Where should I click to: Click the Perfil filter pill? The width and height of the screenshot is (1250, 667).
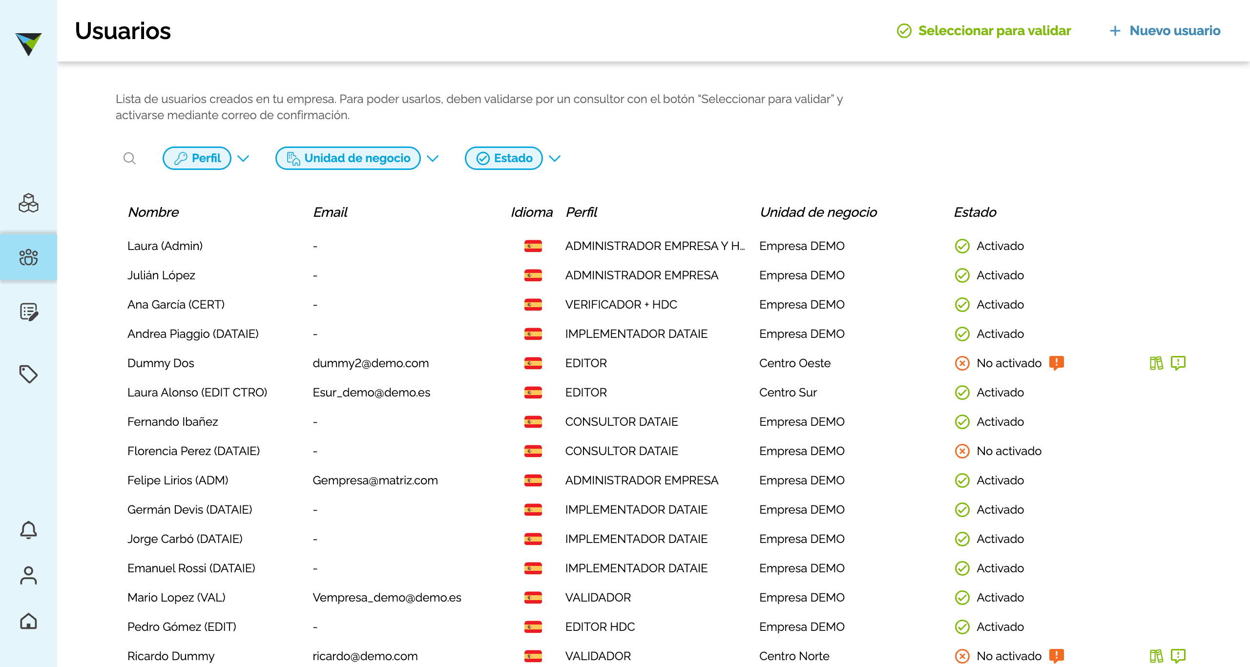point(197,158)
